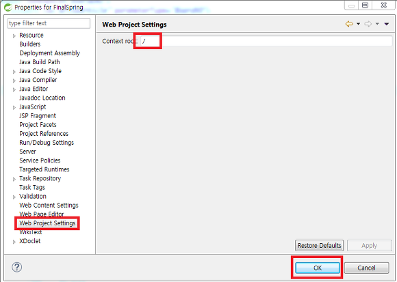
Task: Select the Validation entry
Action: pyautogui.click(x=33, y=197)
